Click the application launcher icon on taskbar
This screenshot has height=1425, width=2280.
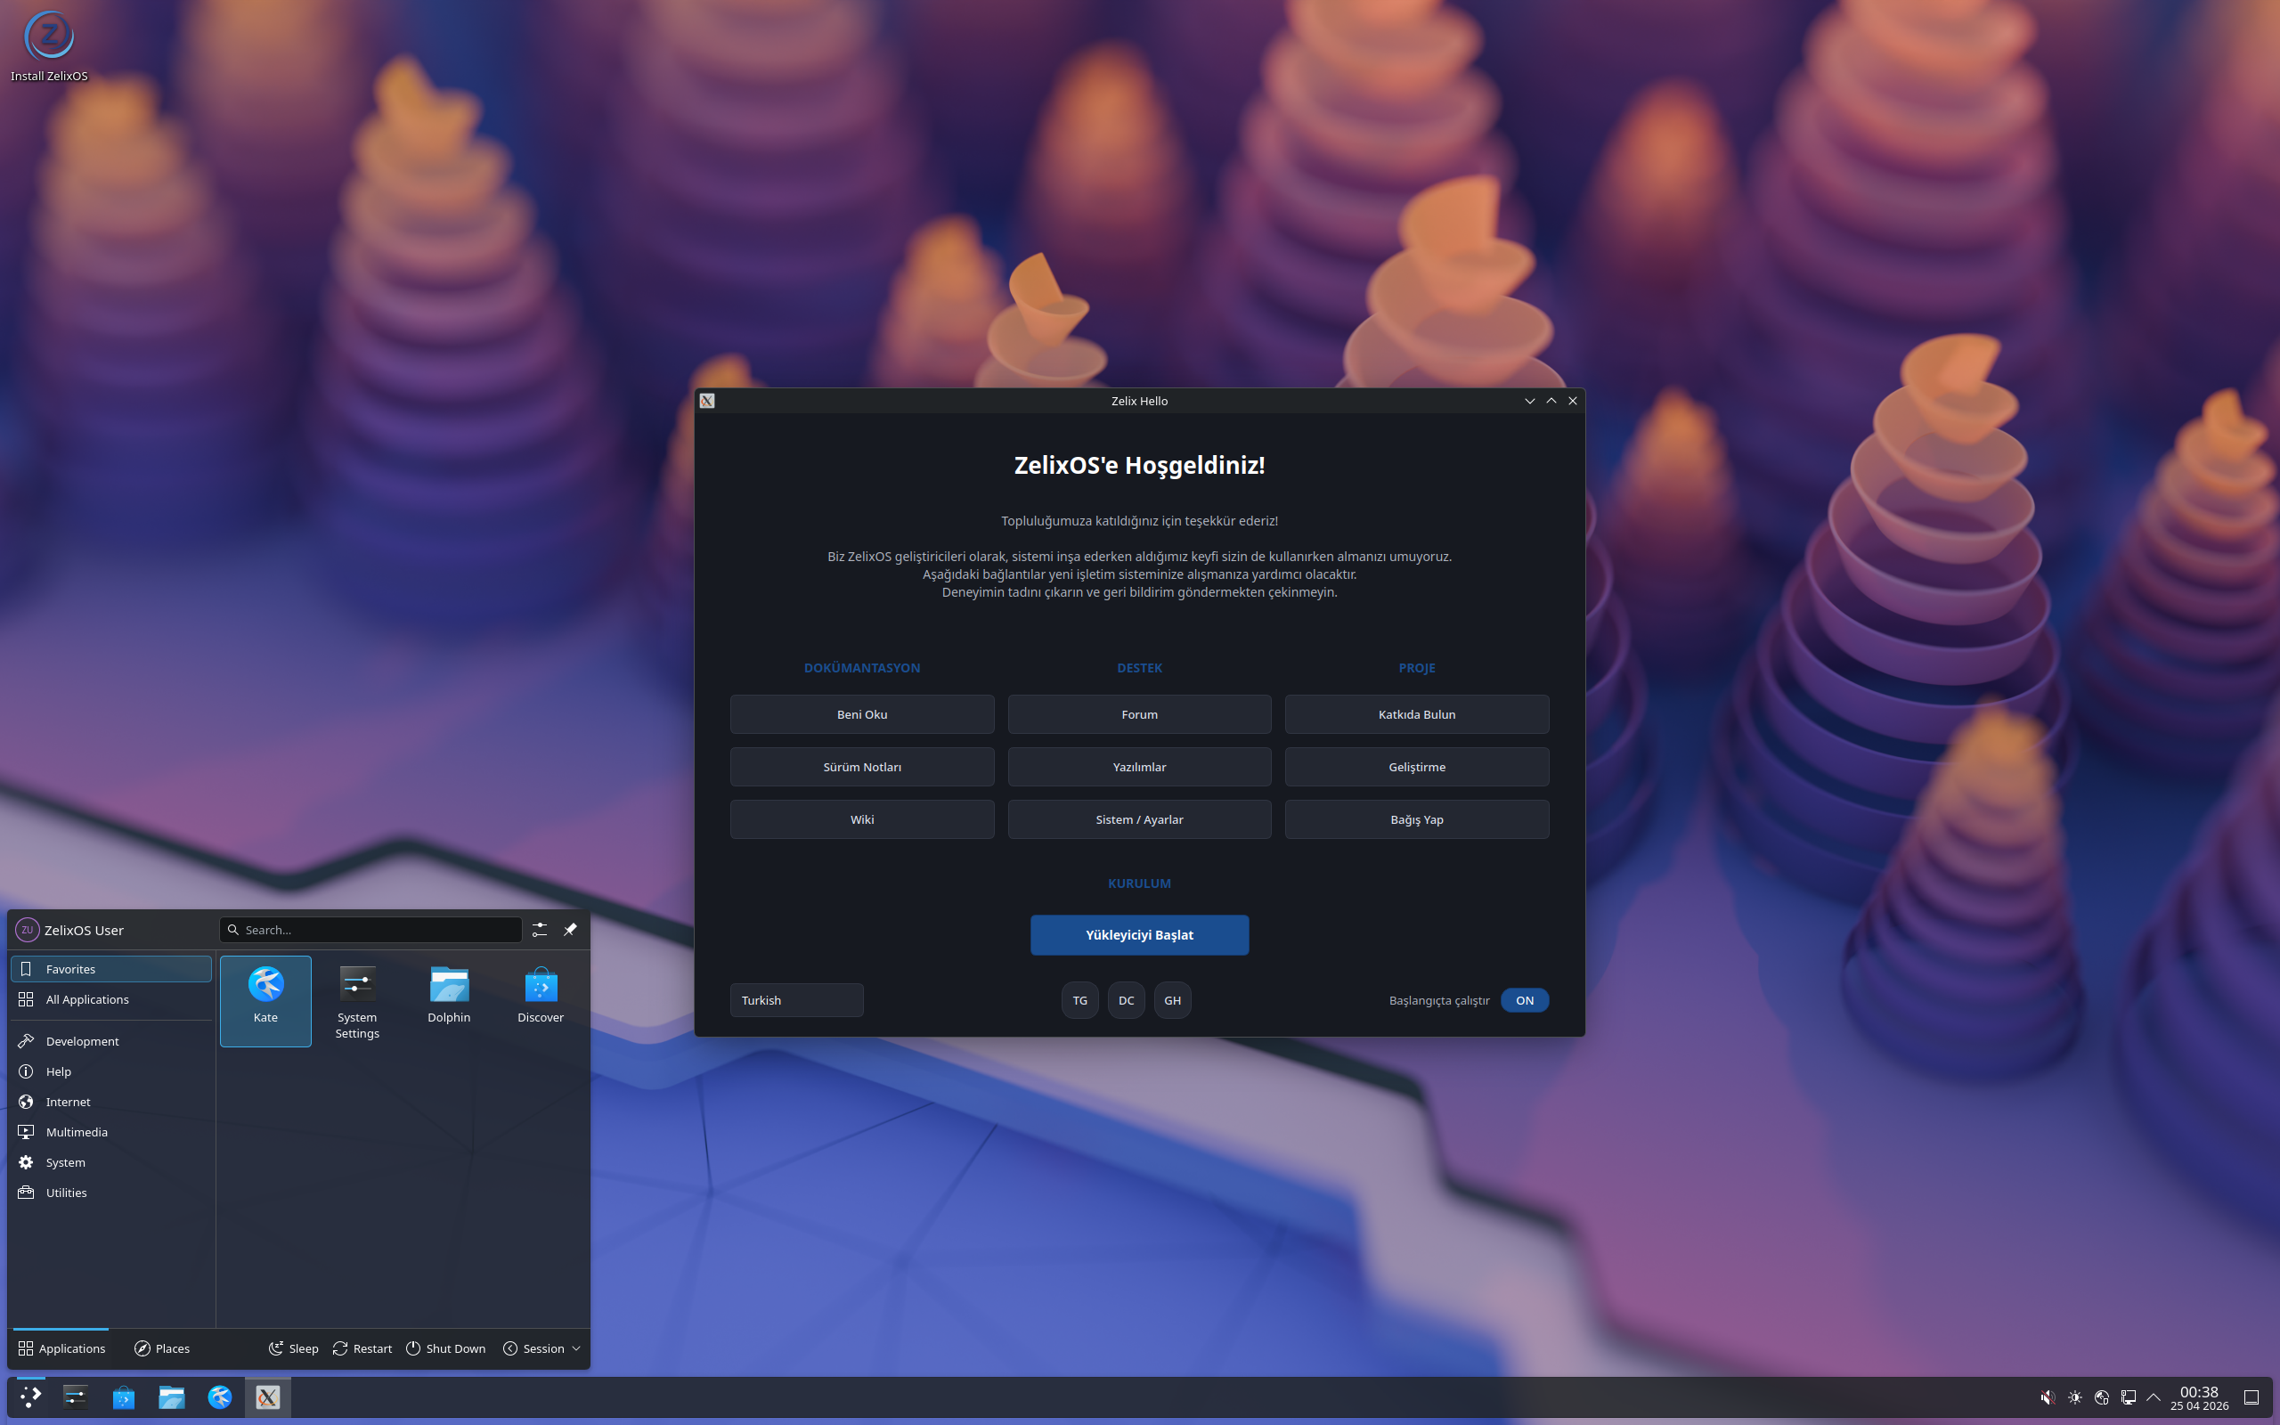pyautogui.click(x=30, y=1396)
